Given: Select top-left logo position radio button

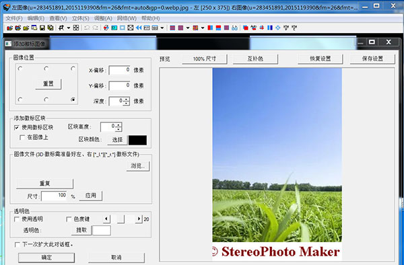Looking at the screenshot, I should click(20, 69).
